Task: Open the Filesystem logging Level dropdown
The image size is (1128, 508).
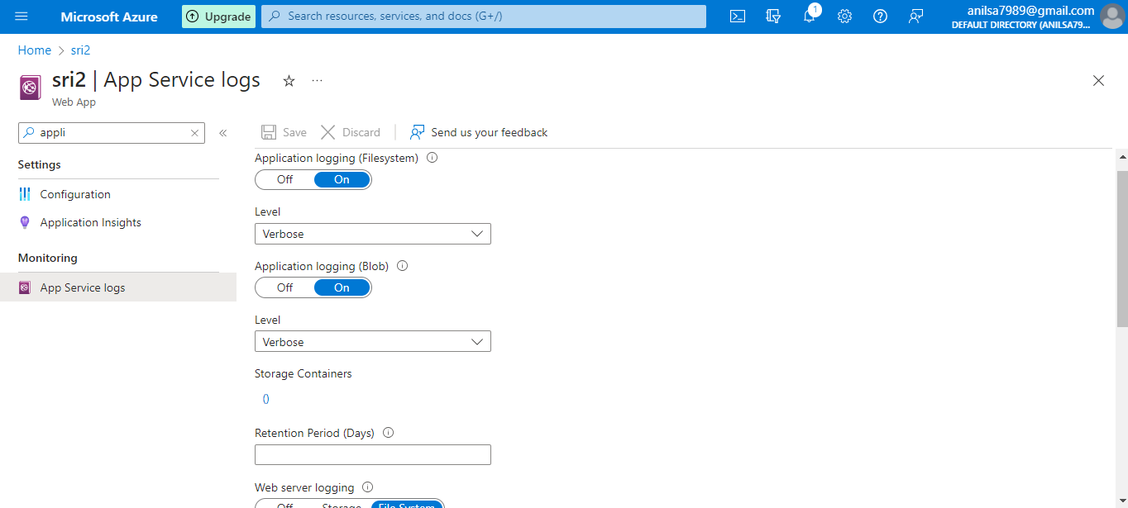Action: (372, 233)
